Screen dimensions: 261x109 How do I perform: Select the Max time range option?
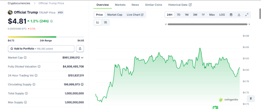pos(212,15)
